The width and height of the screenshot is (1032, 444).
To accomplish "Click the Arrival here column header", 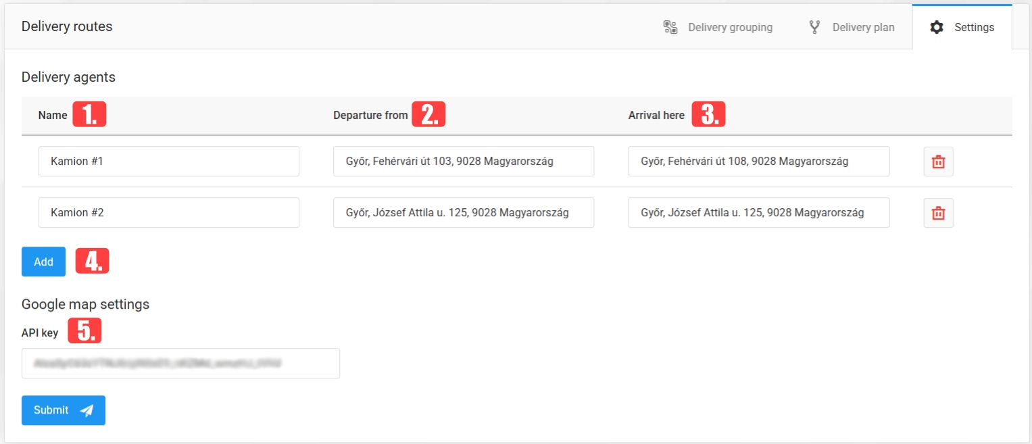I will point(656,116).
